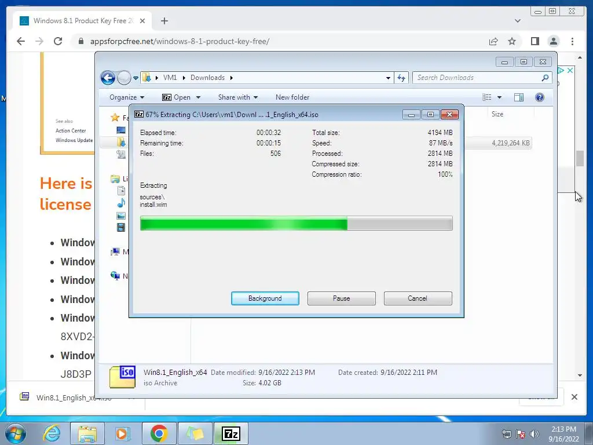
Task: Click Open with 7-Zip in the toolbar
Action: [x=176, y=97]
